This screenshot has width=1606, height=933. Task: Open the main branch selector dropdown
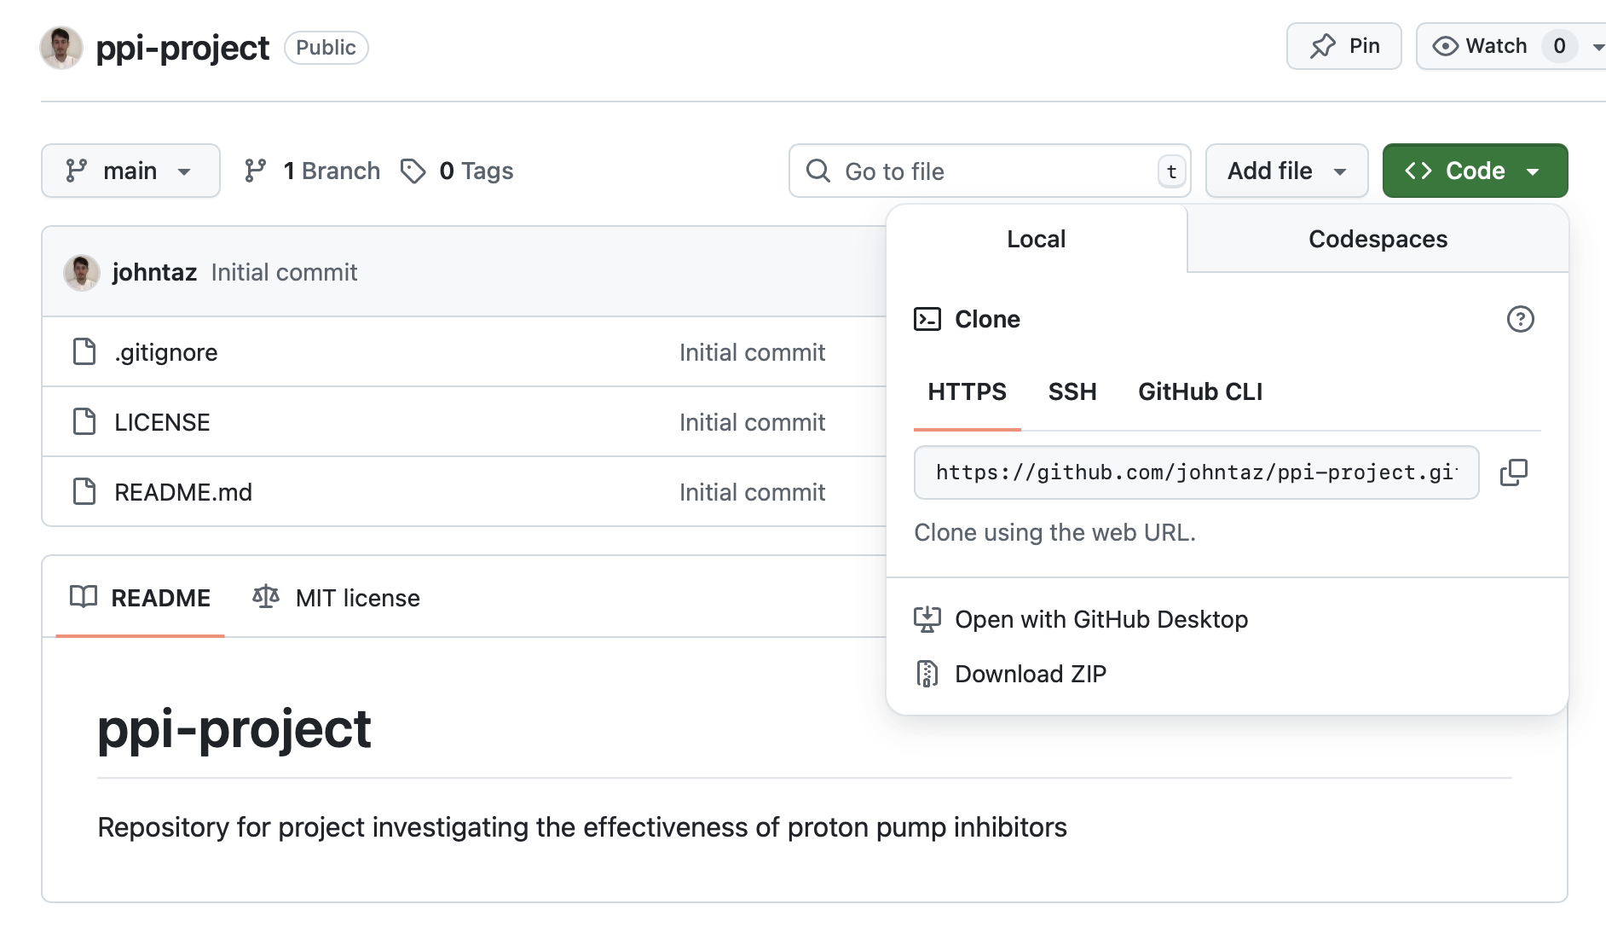[x=130, y=171]
